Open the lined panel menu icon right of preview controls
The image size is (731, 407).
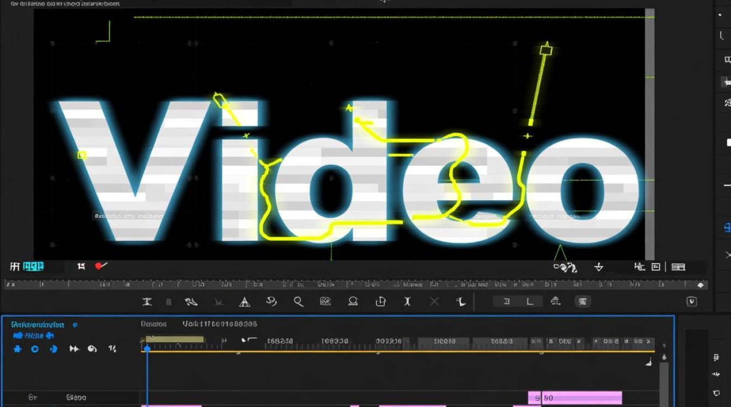click(678, 266)
